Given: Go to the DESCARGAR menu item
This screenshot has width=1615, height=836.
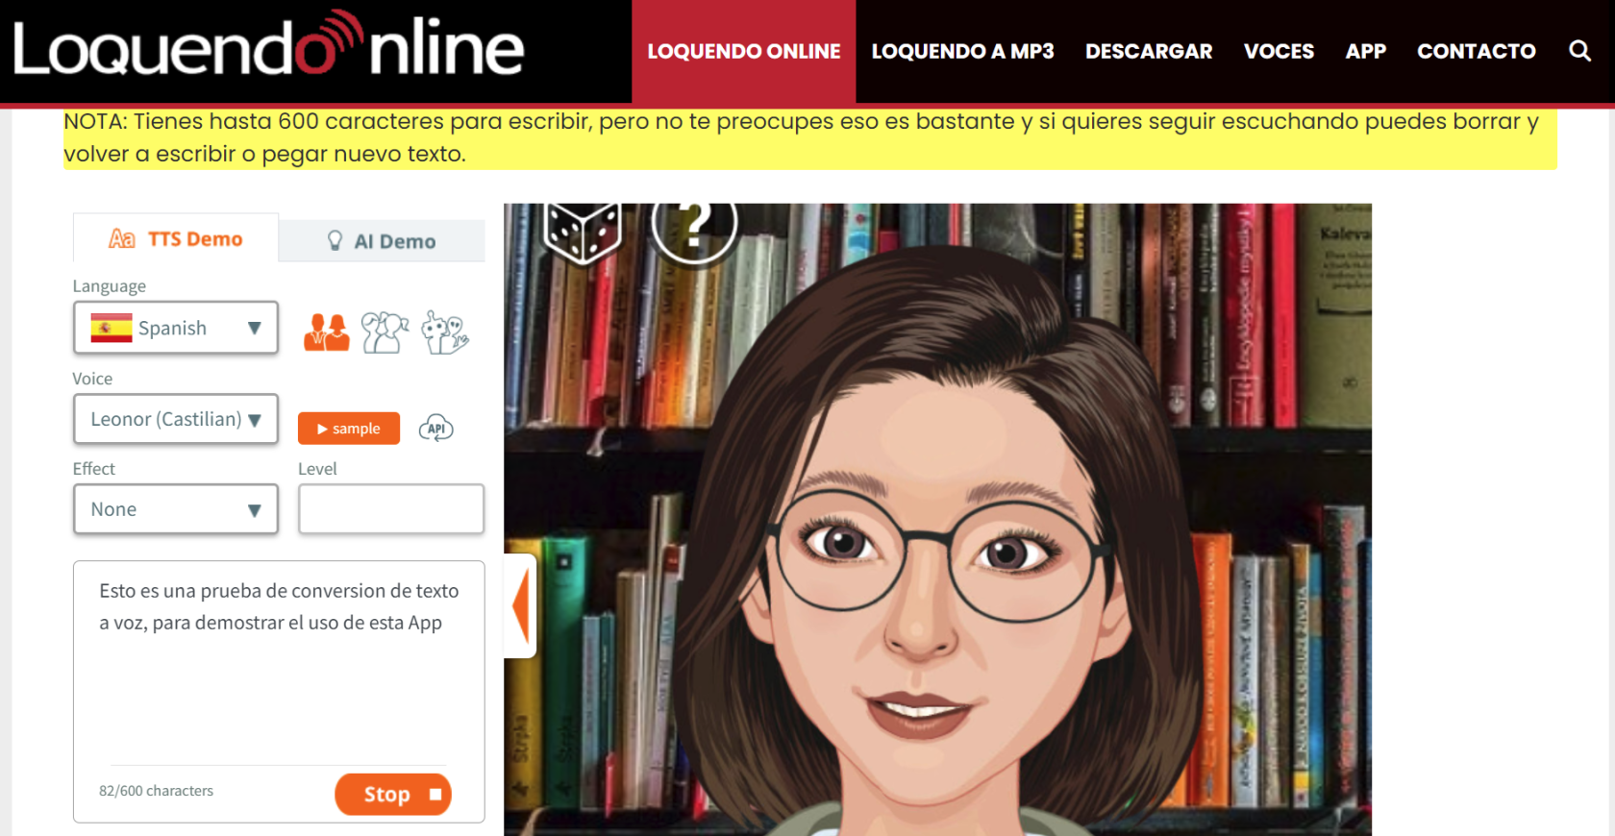Looking at the screenshot, I should pos(1149,51).
